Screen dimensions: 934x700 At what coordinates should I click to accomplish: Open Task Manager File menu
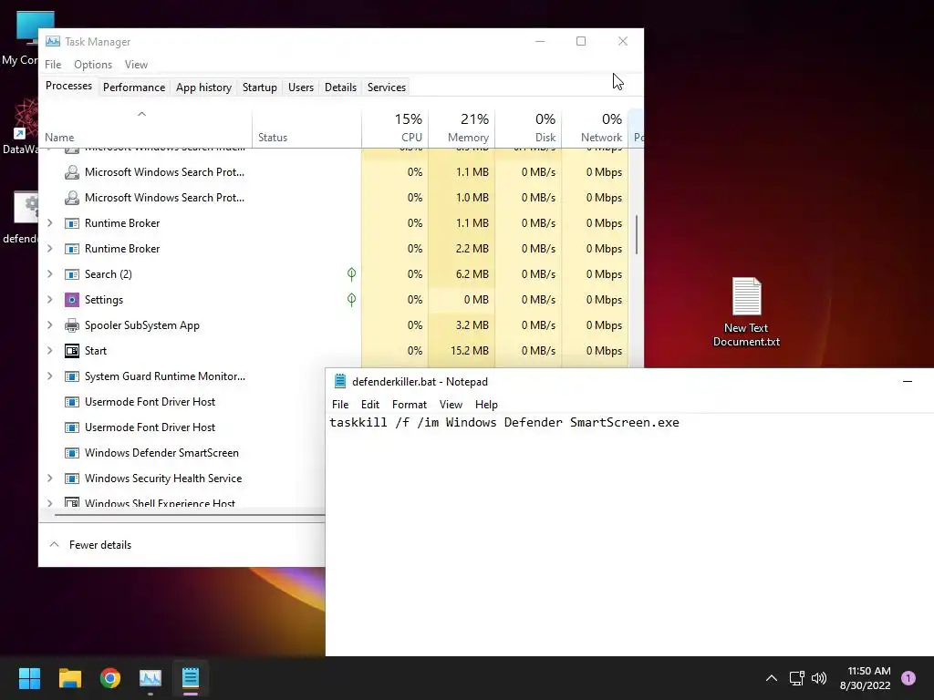point(53,65)
